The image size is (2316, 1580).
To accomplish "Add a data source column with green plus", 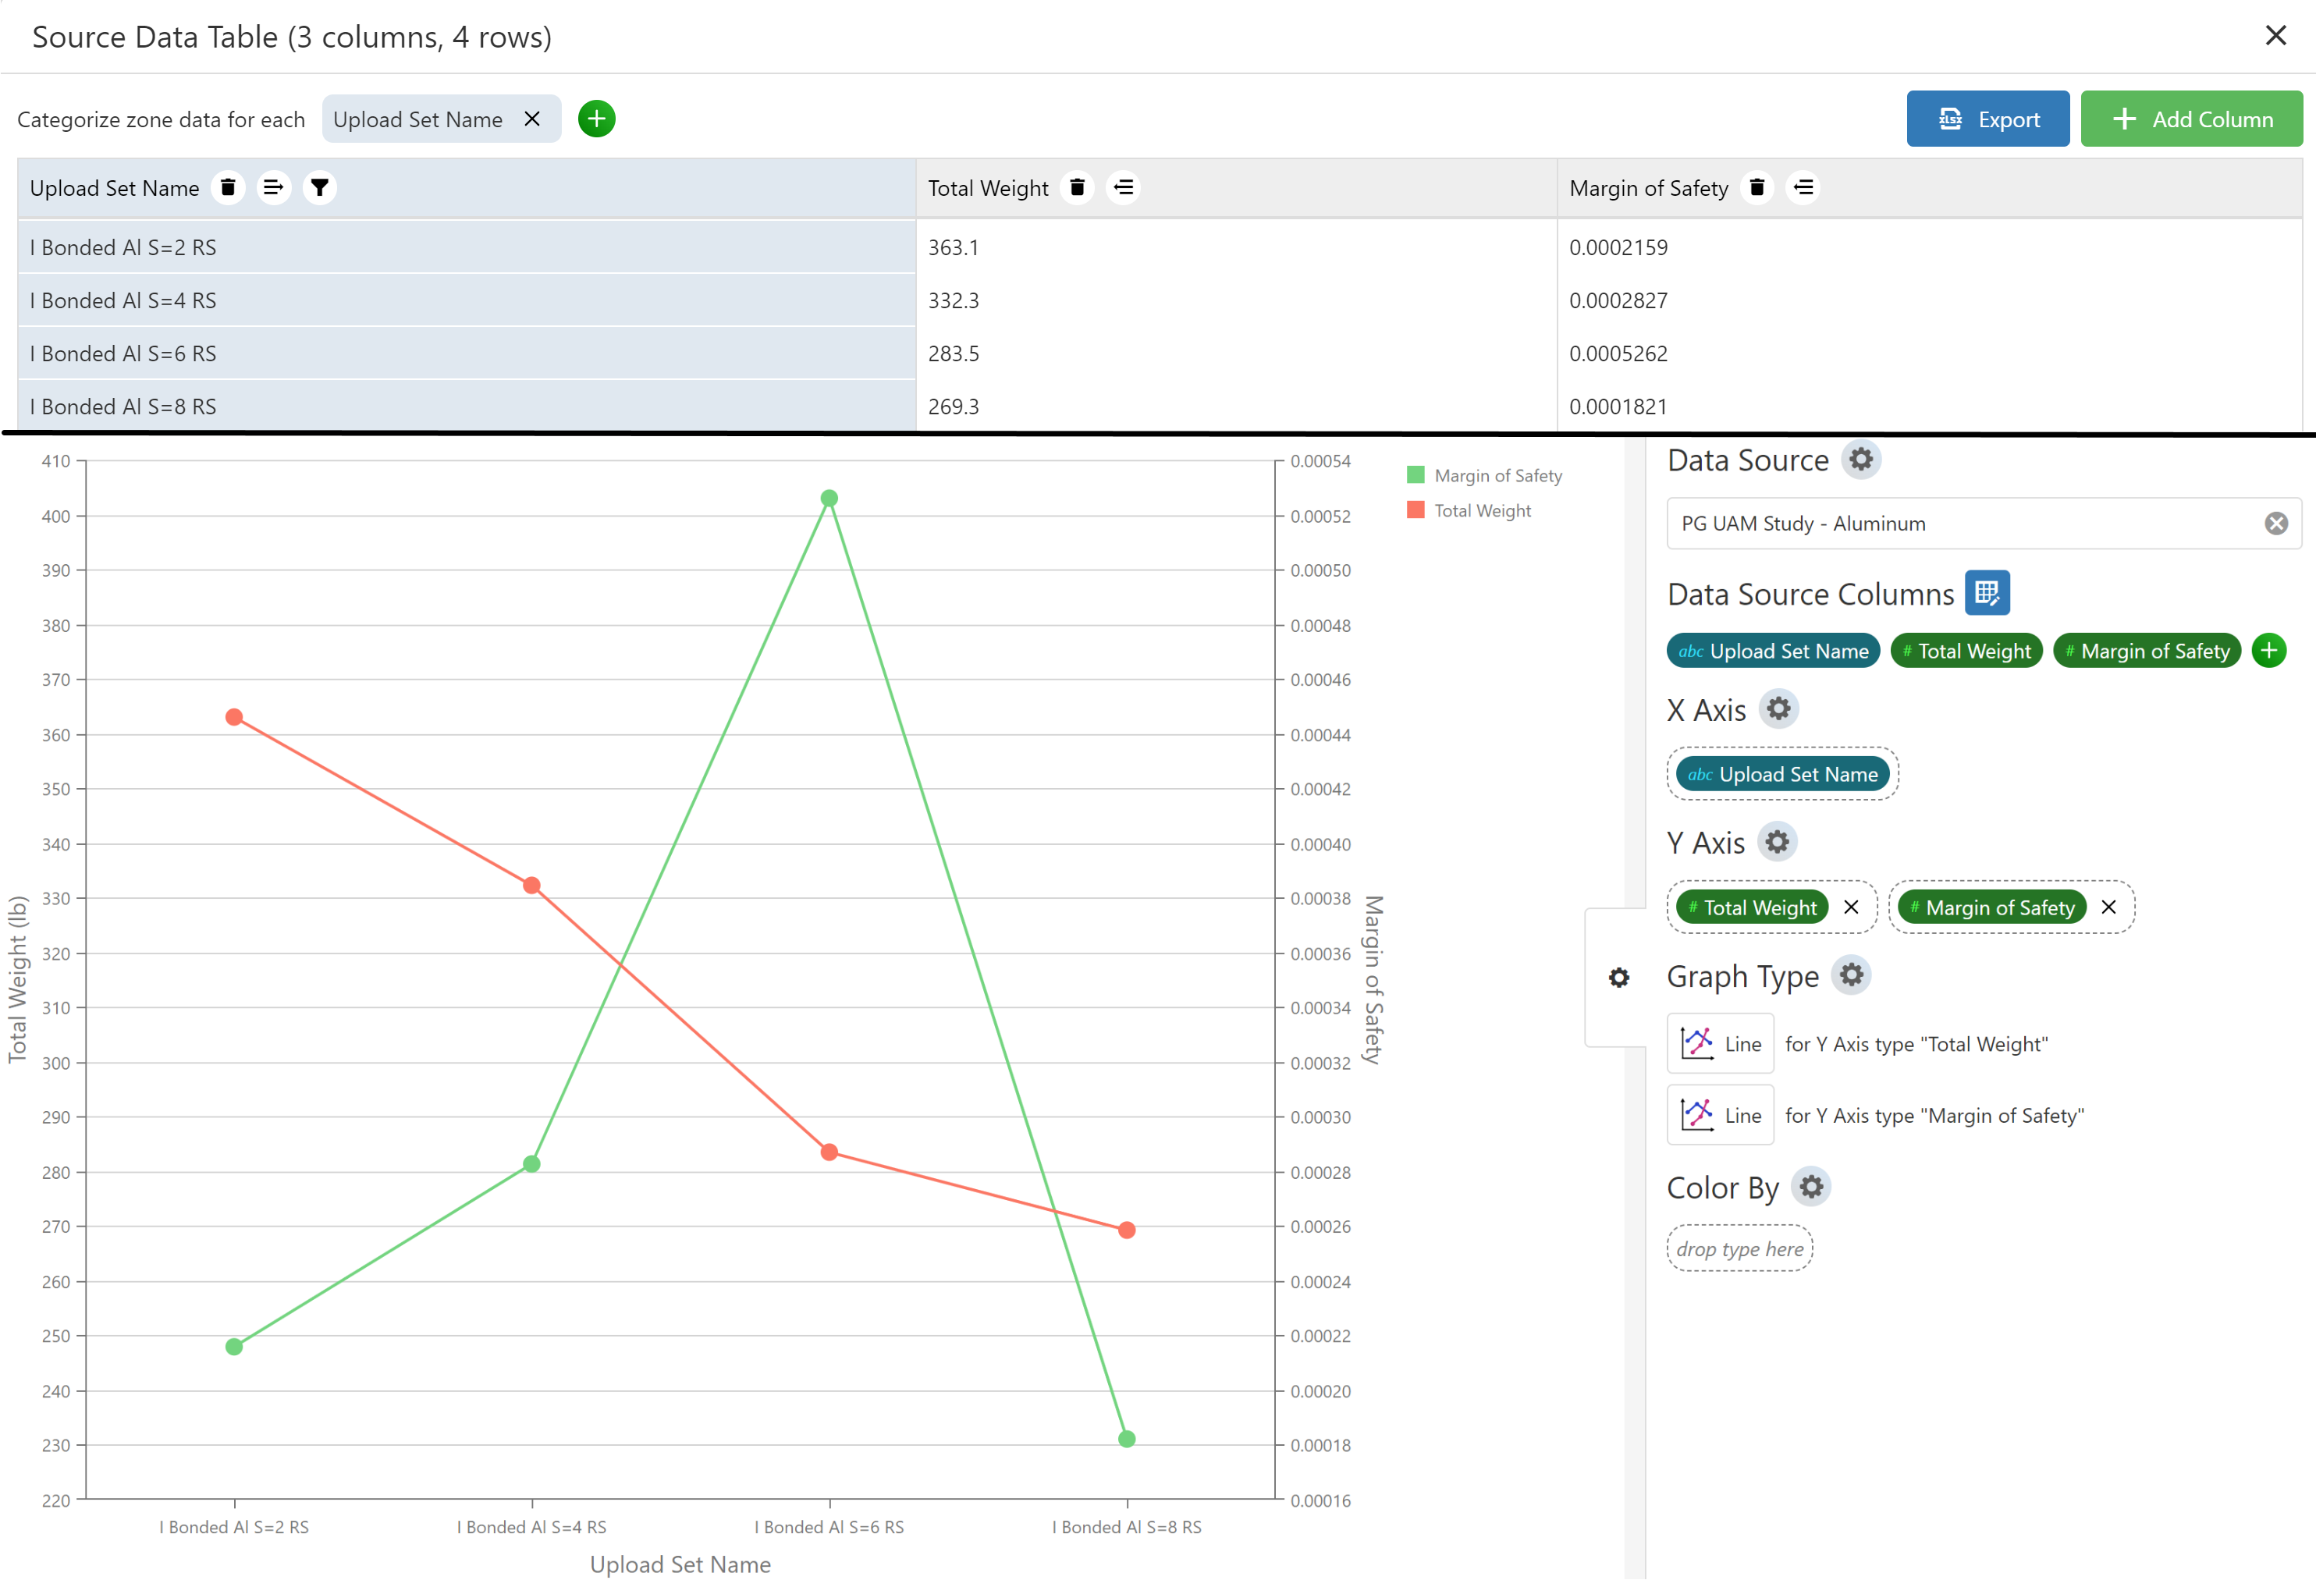I will tap(2269, 651).
